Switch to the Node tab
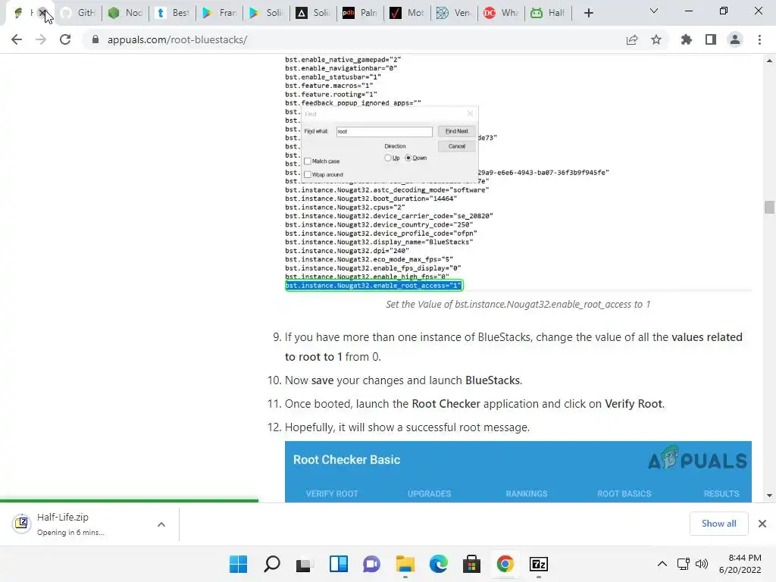Image resolution: width=776 pixels, height=582 pixels. [x=126, y=13]
